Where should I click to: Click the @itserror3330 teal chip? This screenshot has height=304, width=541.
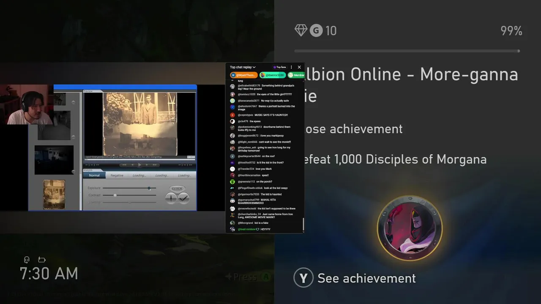click(272, 75)
